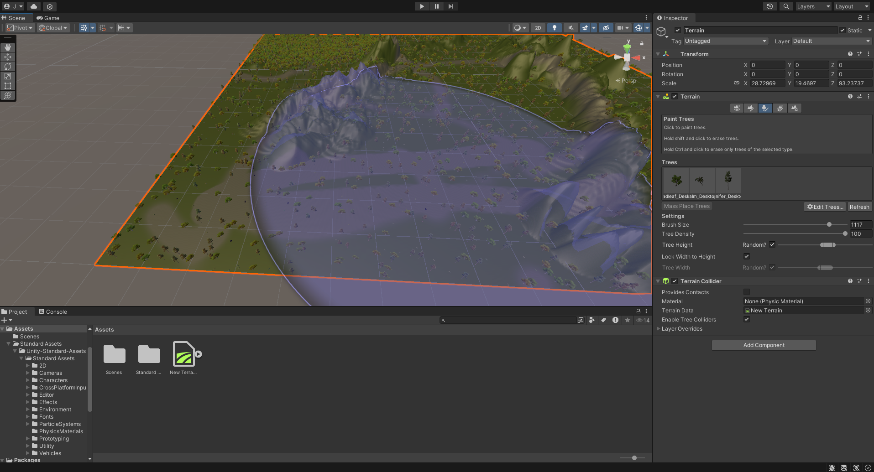
Task: Toggle Lock Width to Height checkbox
Action: (x=747, y=256)
